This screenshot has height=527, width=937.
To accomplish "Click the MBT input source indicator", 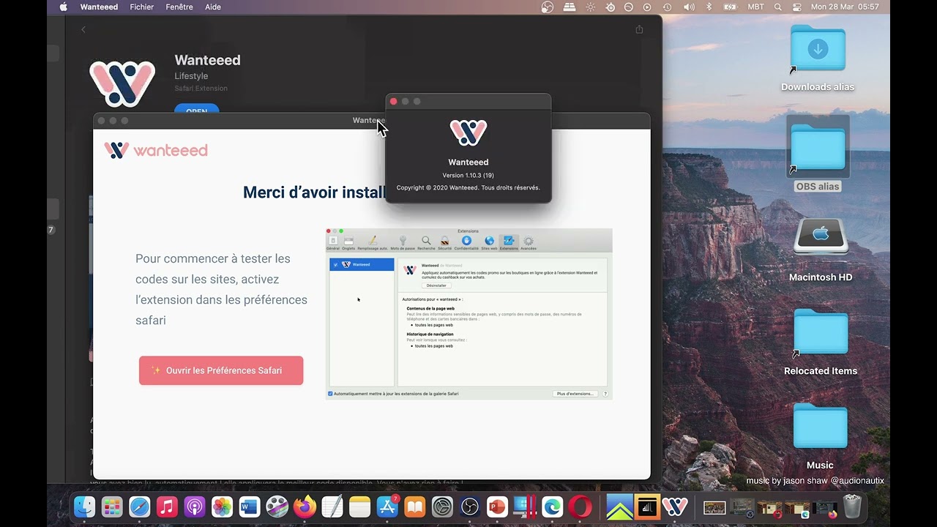I will tap(755, 7).
